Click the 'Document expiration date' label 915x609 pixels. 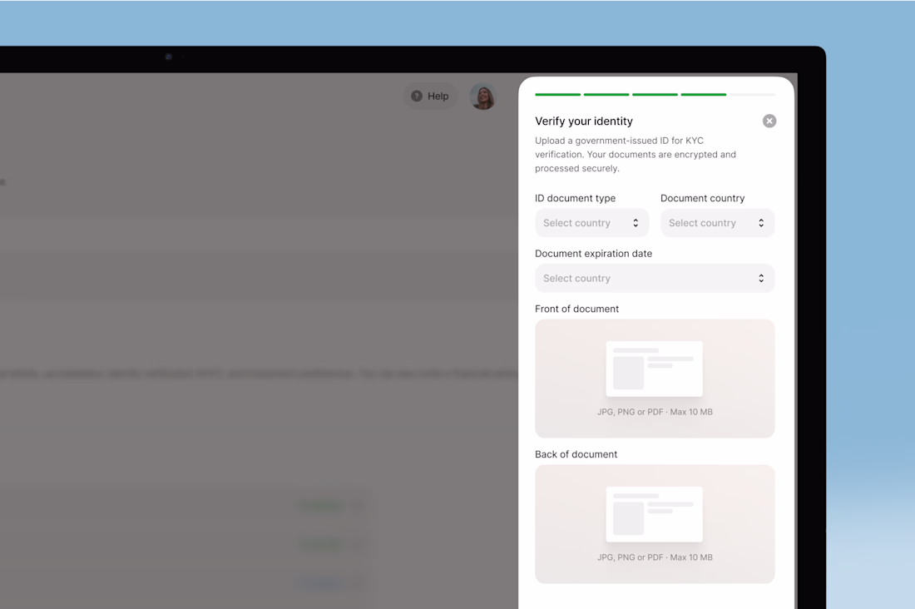point(593,254)
